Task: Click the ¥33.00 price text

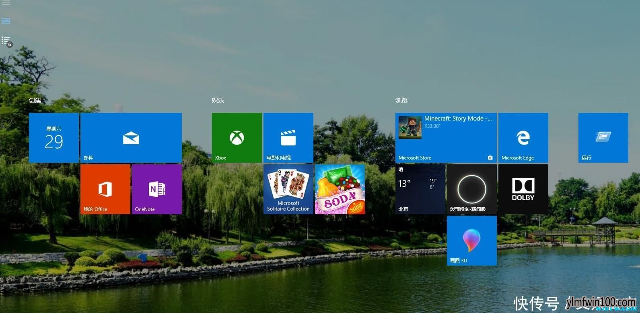Action: (433, 126)
